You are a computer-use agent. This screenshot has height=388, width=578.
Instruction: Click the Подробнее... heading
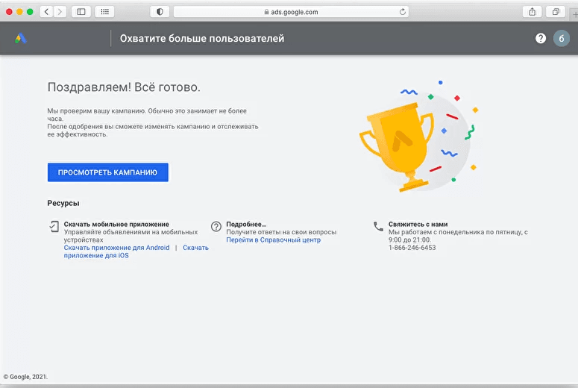pyautogui.click(x=246, y=225)
